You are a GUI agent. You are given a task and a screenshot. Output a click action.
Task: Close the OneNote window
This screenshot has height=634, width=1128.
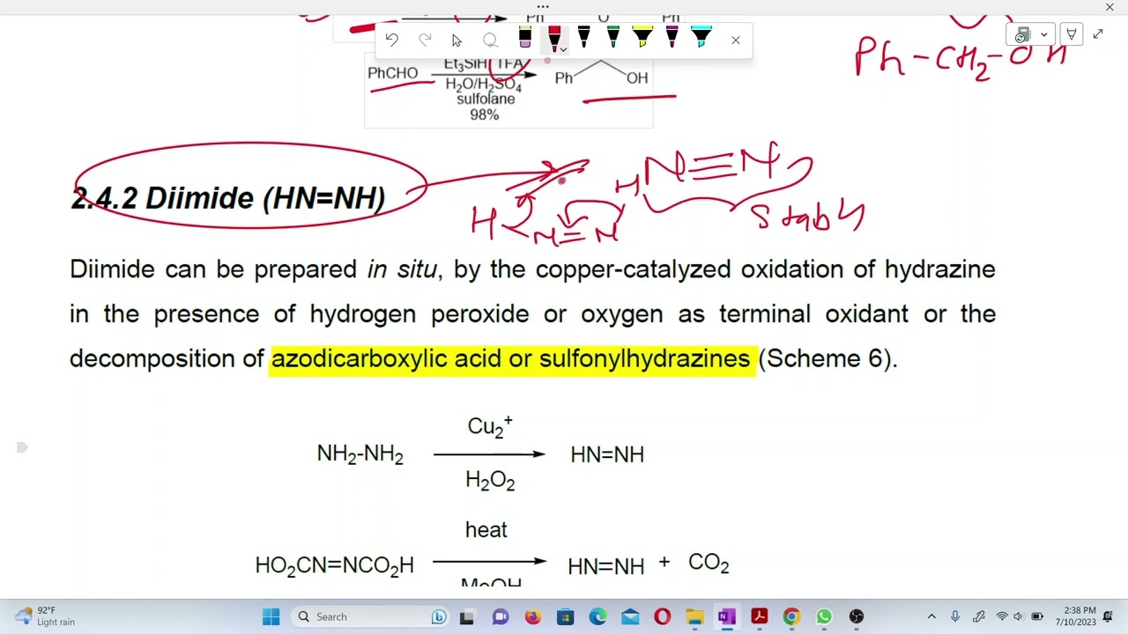1109,7
